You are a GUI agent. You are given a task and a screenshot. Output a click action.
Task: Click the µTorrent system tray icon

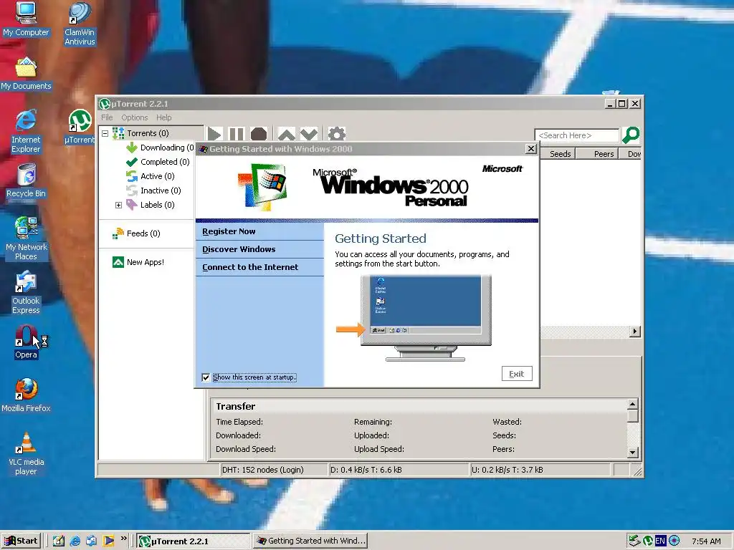coord(648,541)
